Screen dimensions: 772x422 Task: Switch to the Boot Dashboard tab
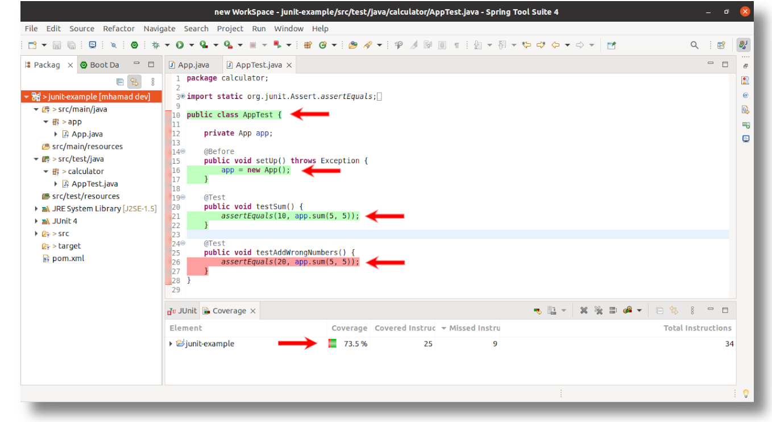(100, 65)
